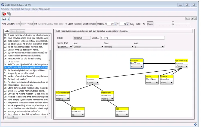
Task: Toggle the Pdt mode button
Action: (36, 24)
